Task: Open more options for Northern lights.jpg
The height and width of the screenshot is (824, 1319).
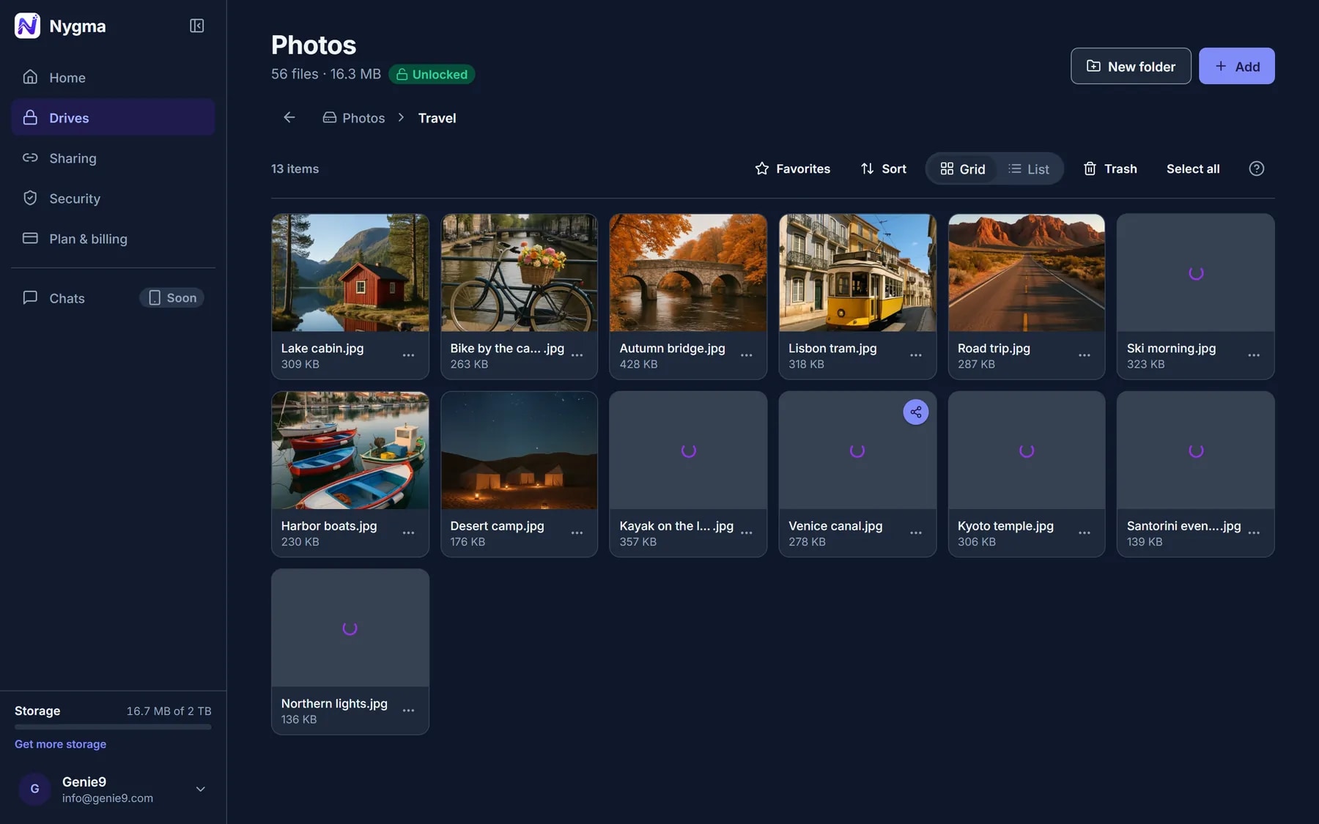Action: point(408,710)
